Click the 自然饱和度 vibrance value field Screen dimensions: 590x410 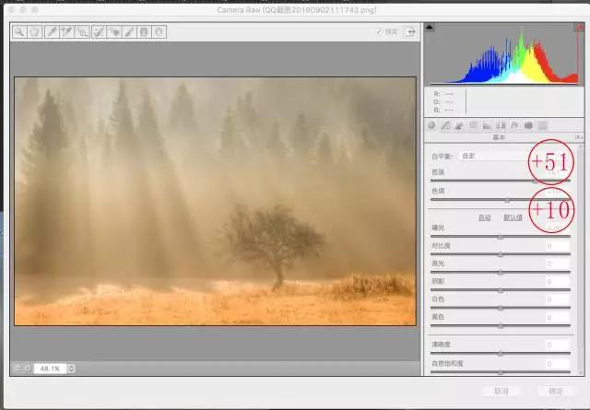click(x=557, y=364)
